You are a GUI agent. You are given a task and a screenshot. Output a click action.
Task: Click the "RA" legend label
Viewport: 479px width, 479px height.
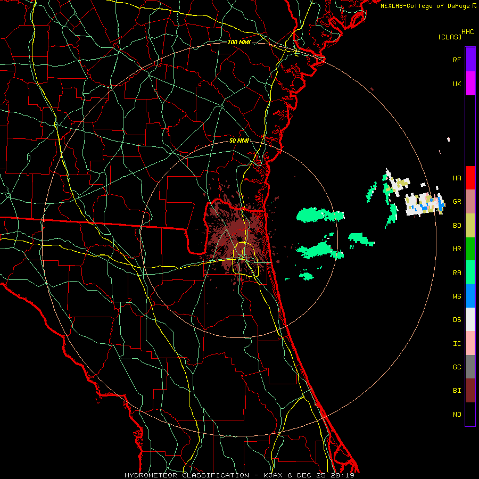point(457,273)
